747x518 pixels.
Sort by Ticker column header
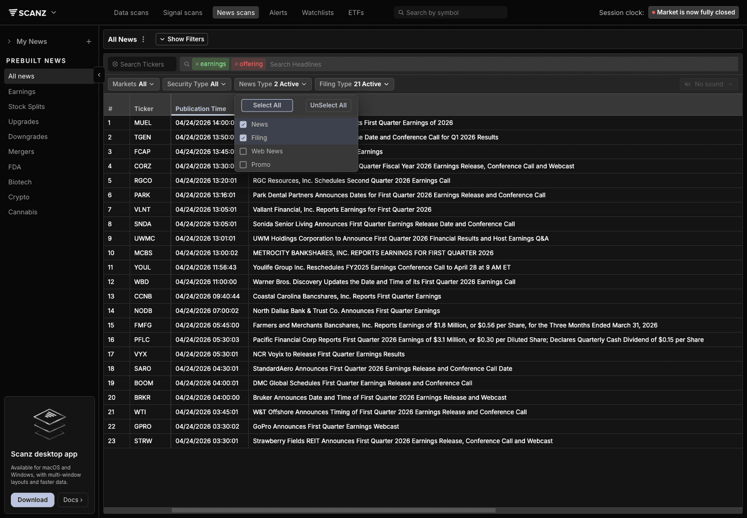tap(144, 109)
